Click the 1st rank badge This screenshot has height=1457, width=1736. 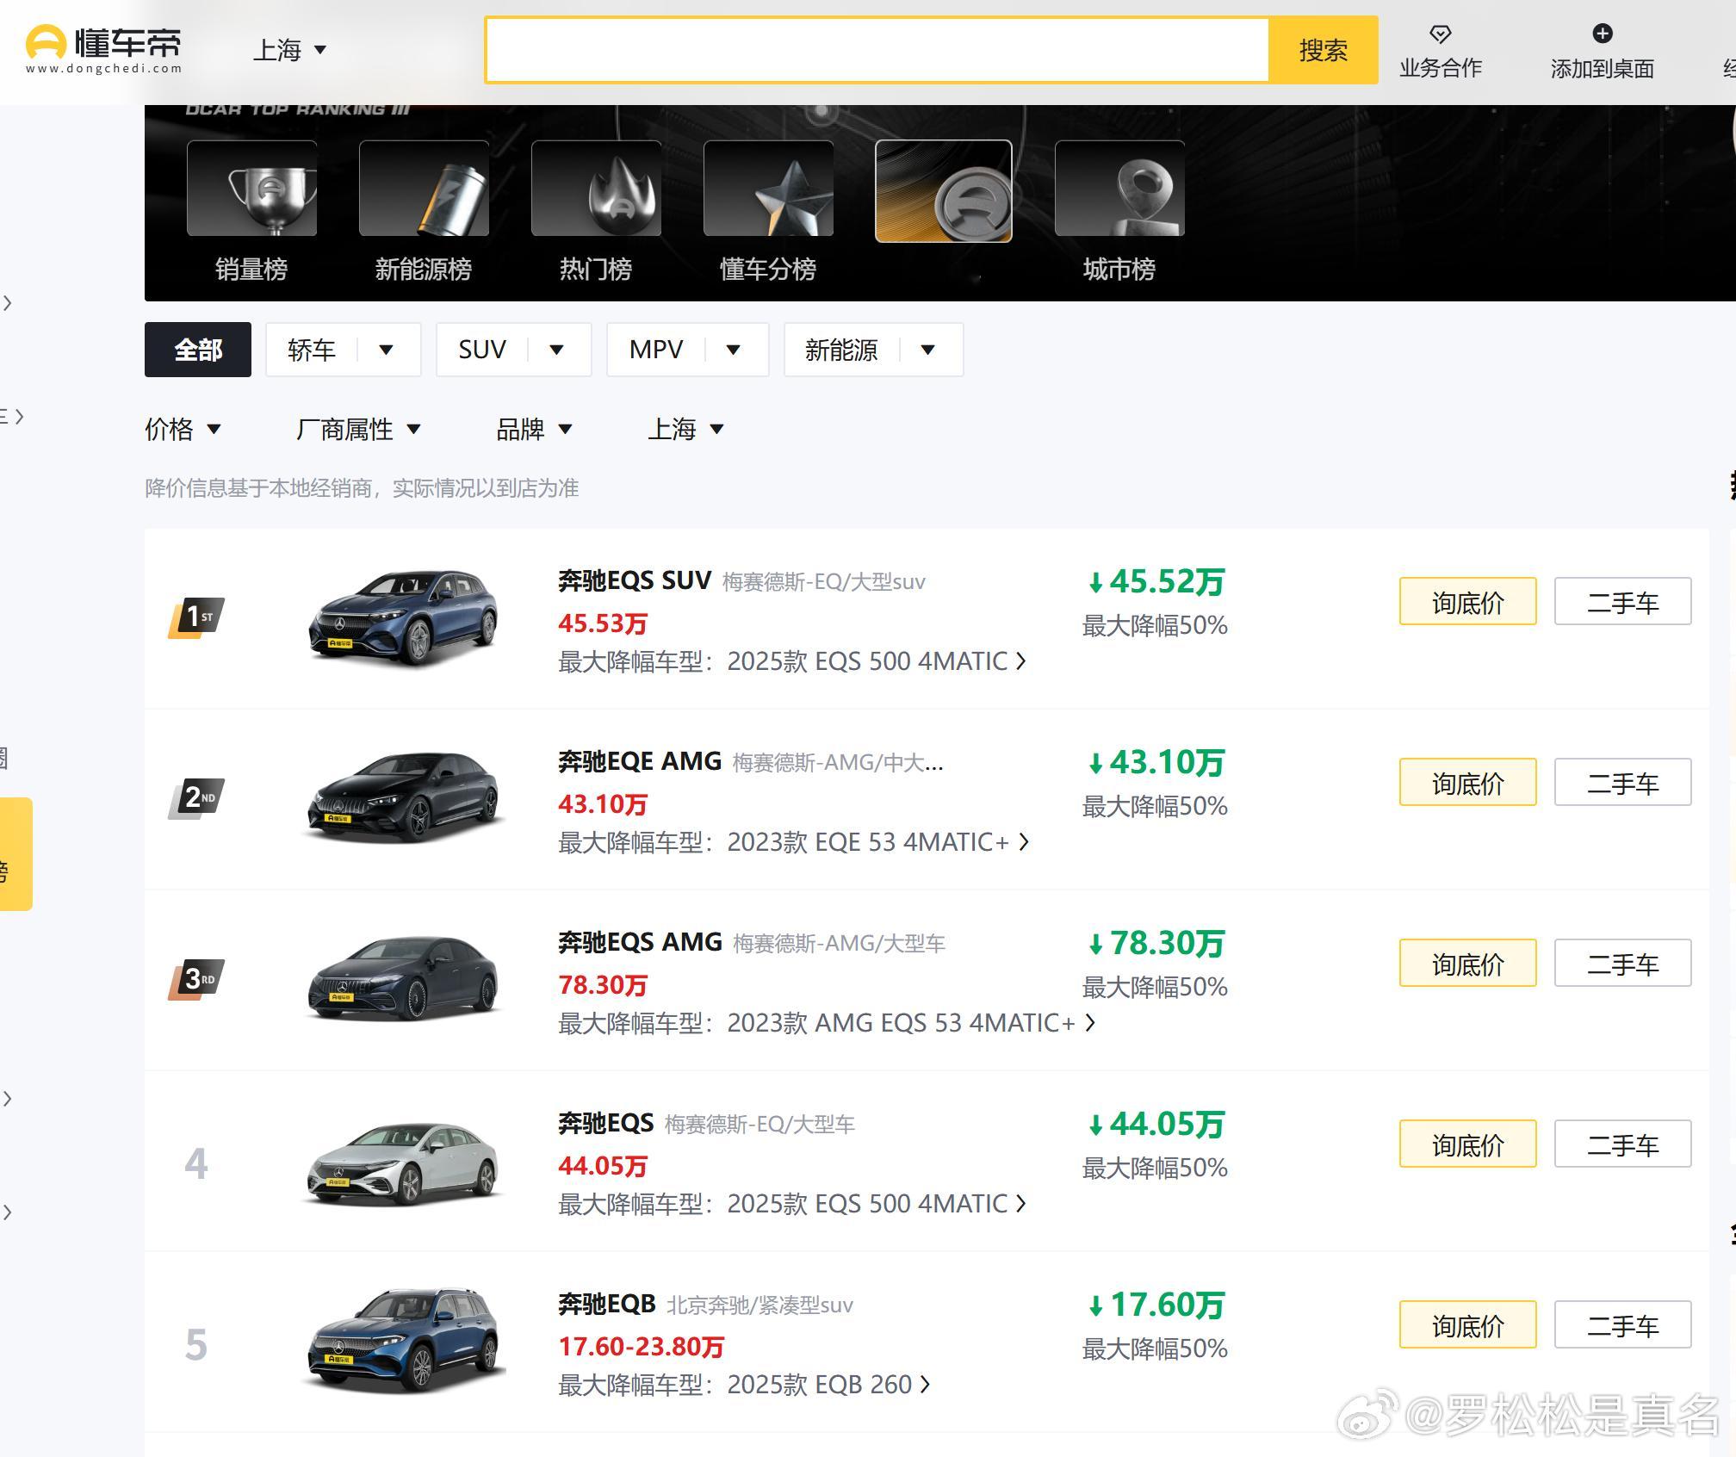(x=196, y=617)
